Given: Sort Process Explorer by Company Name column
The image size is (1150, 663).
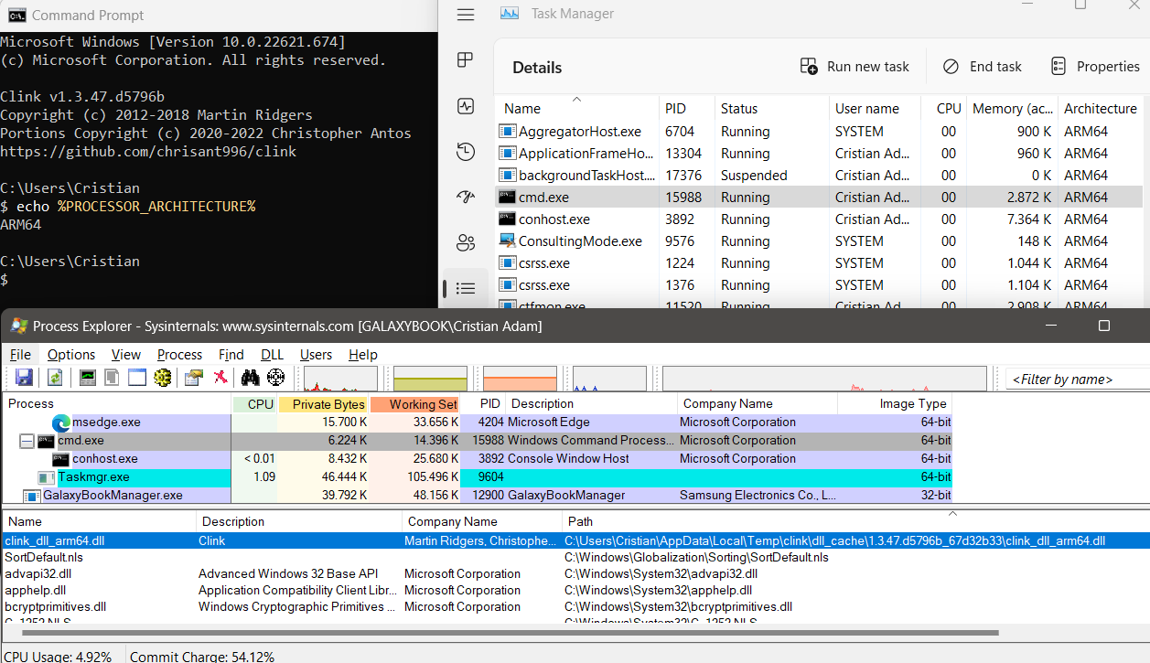Looking at the screenshot, I should click(x=758, y=404).
